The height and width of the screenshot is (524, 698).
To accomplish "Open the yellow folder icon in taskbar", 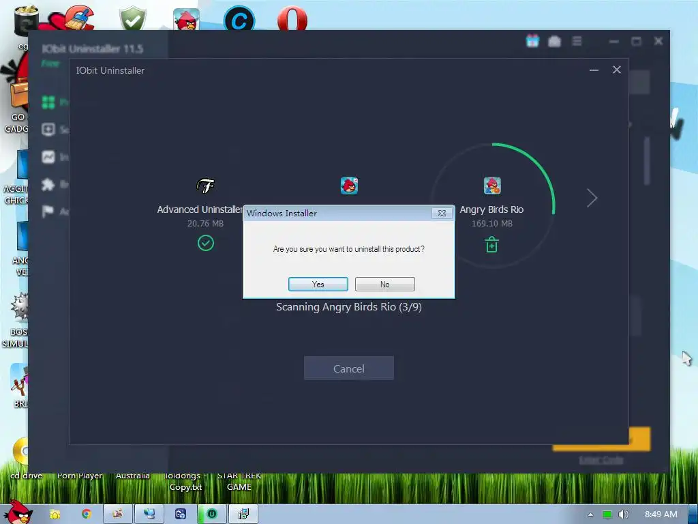I will click(x=55, y=514).
